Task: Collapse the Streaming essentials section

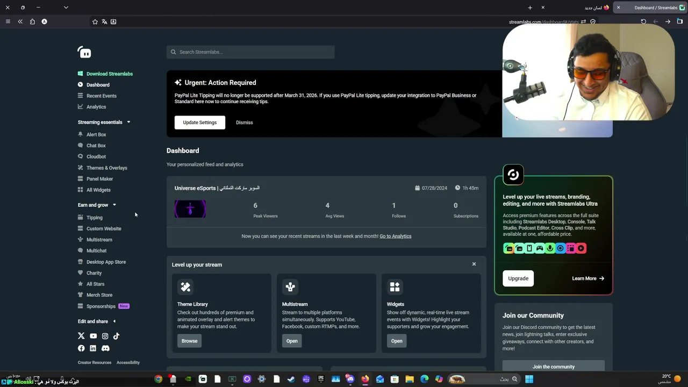Action: 104,122
